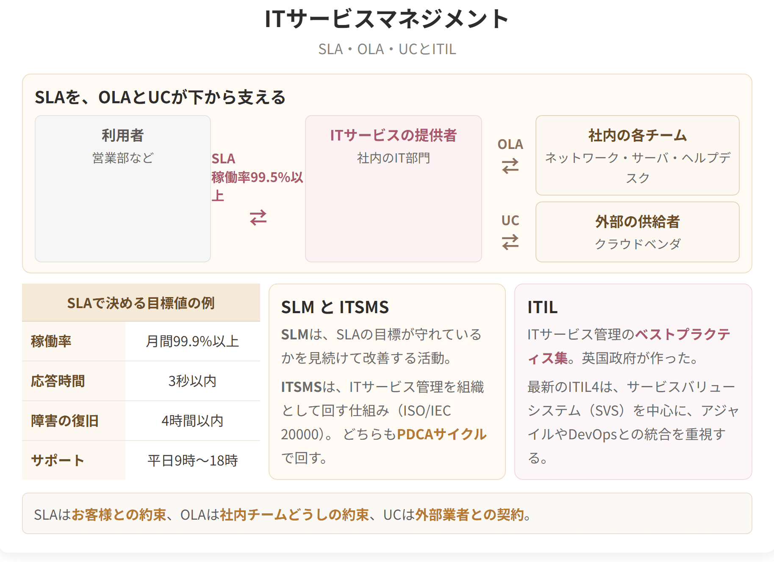Image resolution: width=774 pixels, height=562 pixels.
Task: Click the UC label beside the provider card
Action: tap(510, 220)
